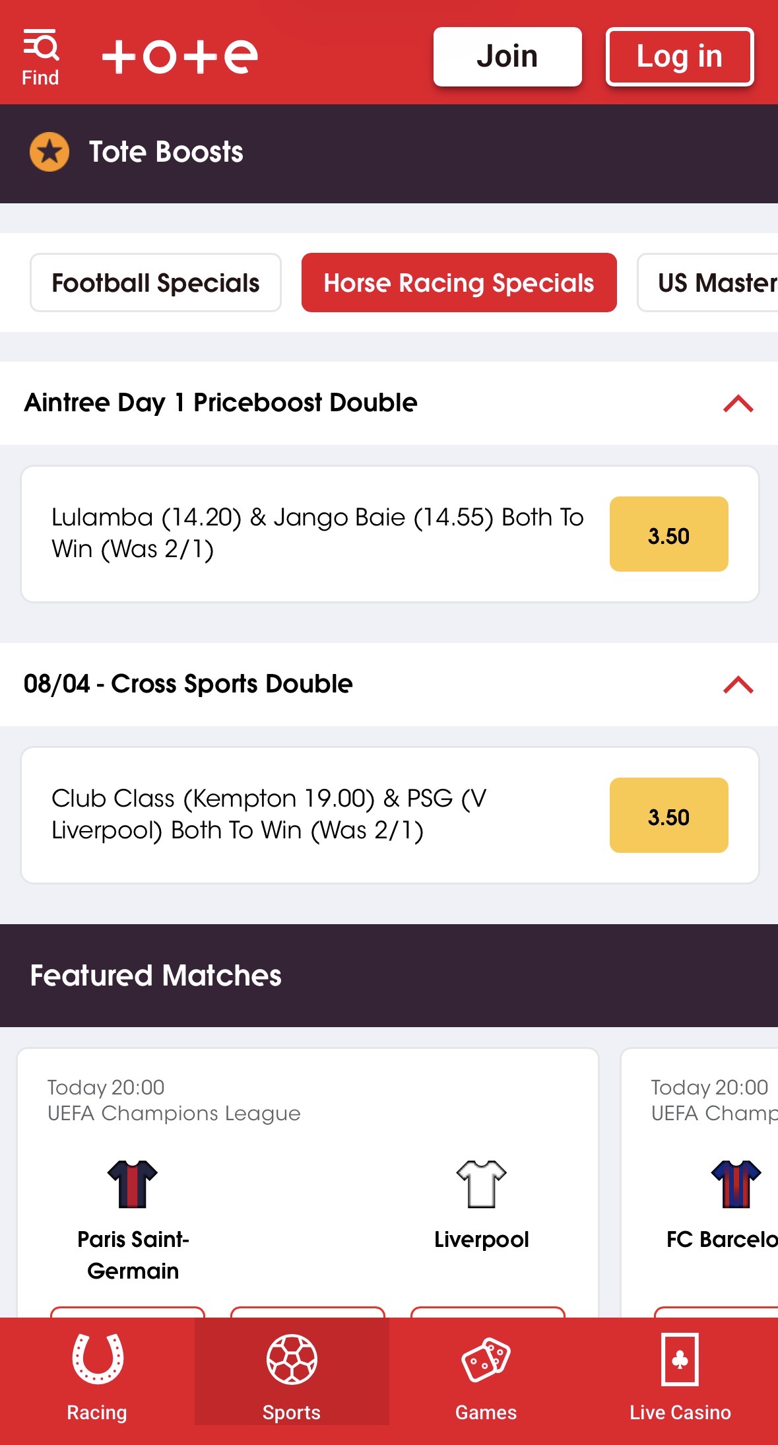Select the Racing horseshoe icon
Viewport: 778px width, 1445px height.
(96, 1357)
